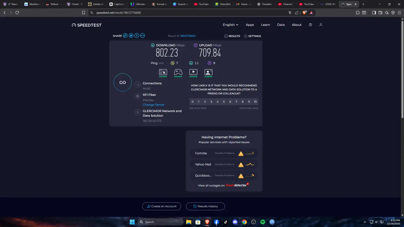Screen dimensions: 404x227
Task: Open the Learn menu item
Action: 265,25
